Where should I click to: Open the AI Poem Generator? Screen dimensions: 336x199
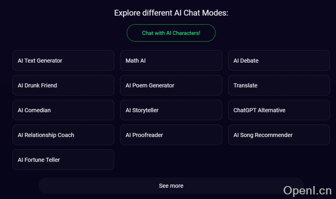pos(171,85)
